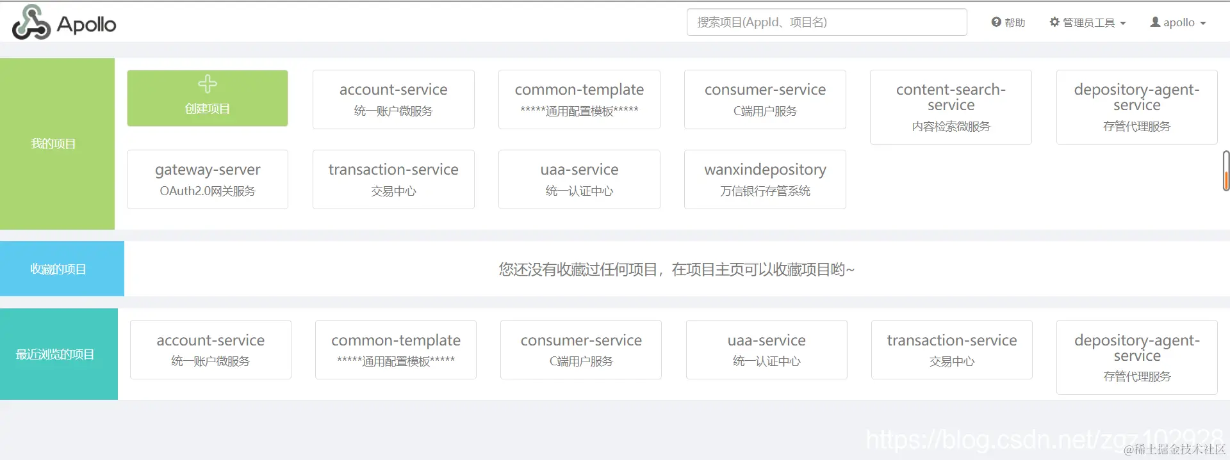The height and width of the screenshot is (460, 1230).
Task: Open uaa-service in 最近浏览的项目
Action: point(767,349)
